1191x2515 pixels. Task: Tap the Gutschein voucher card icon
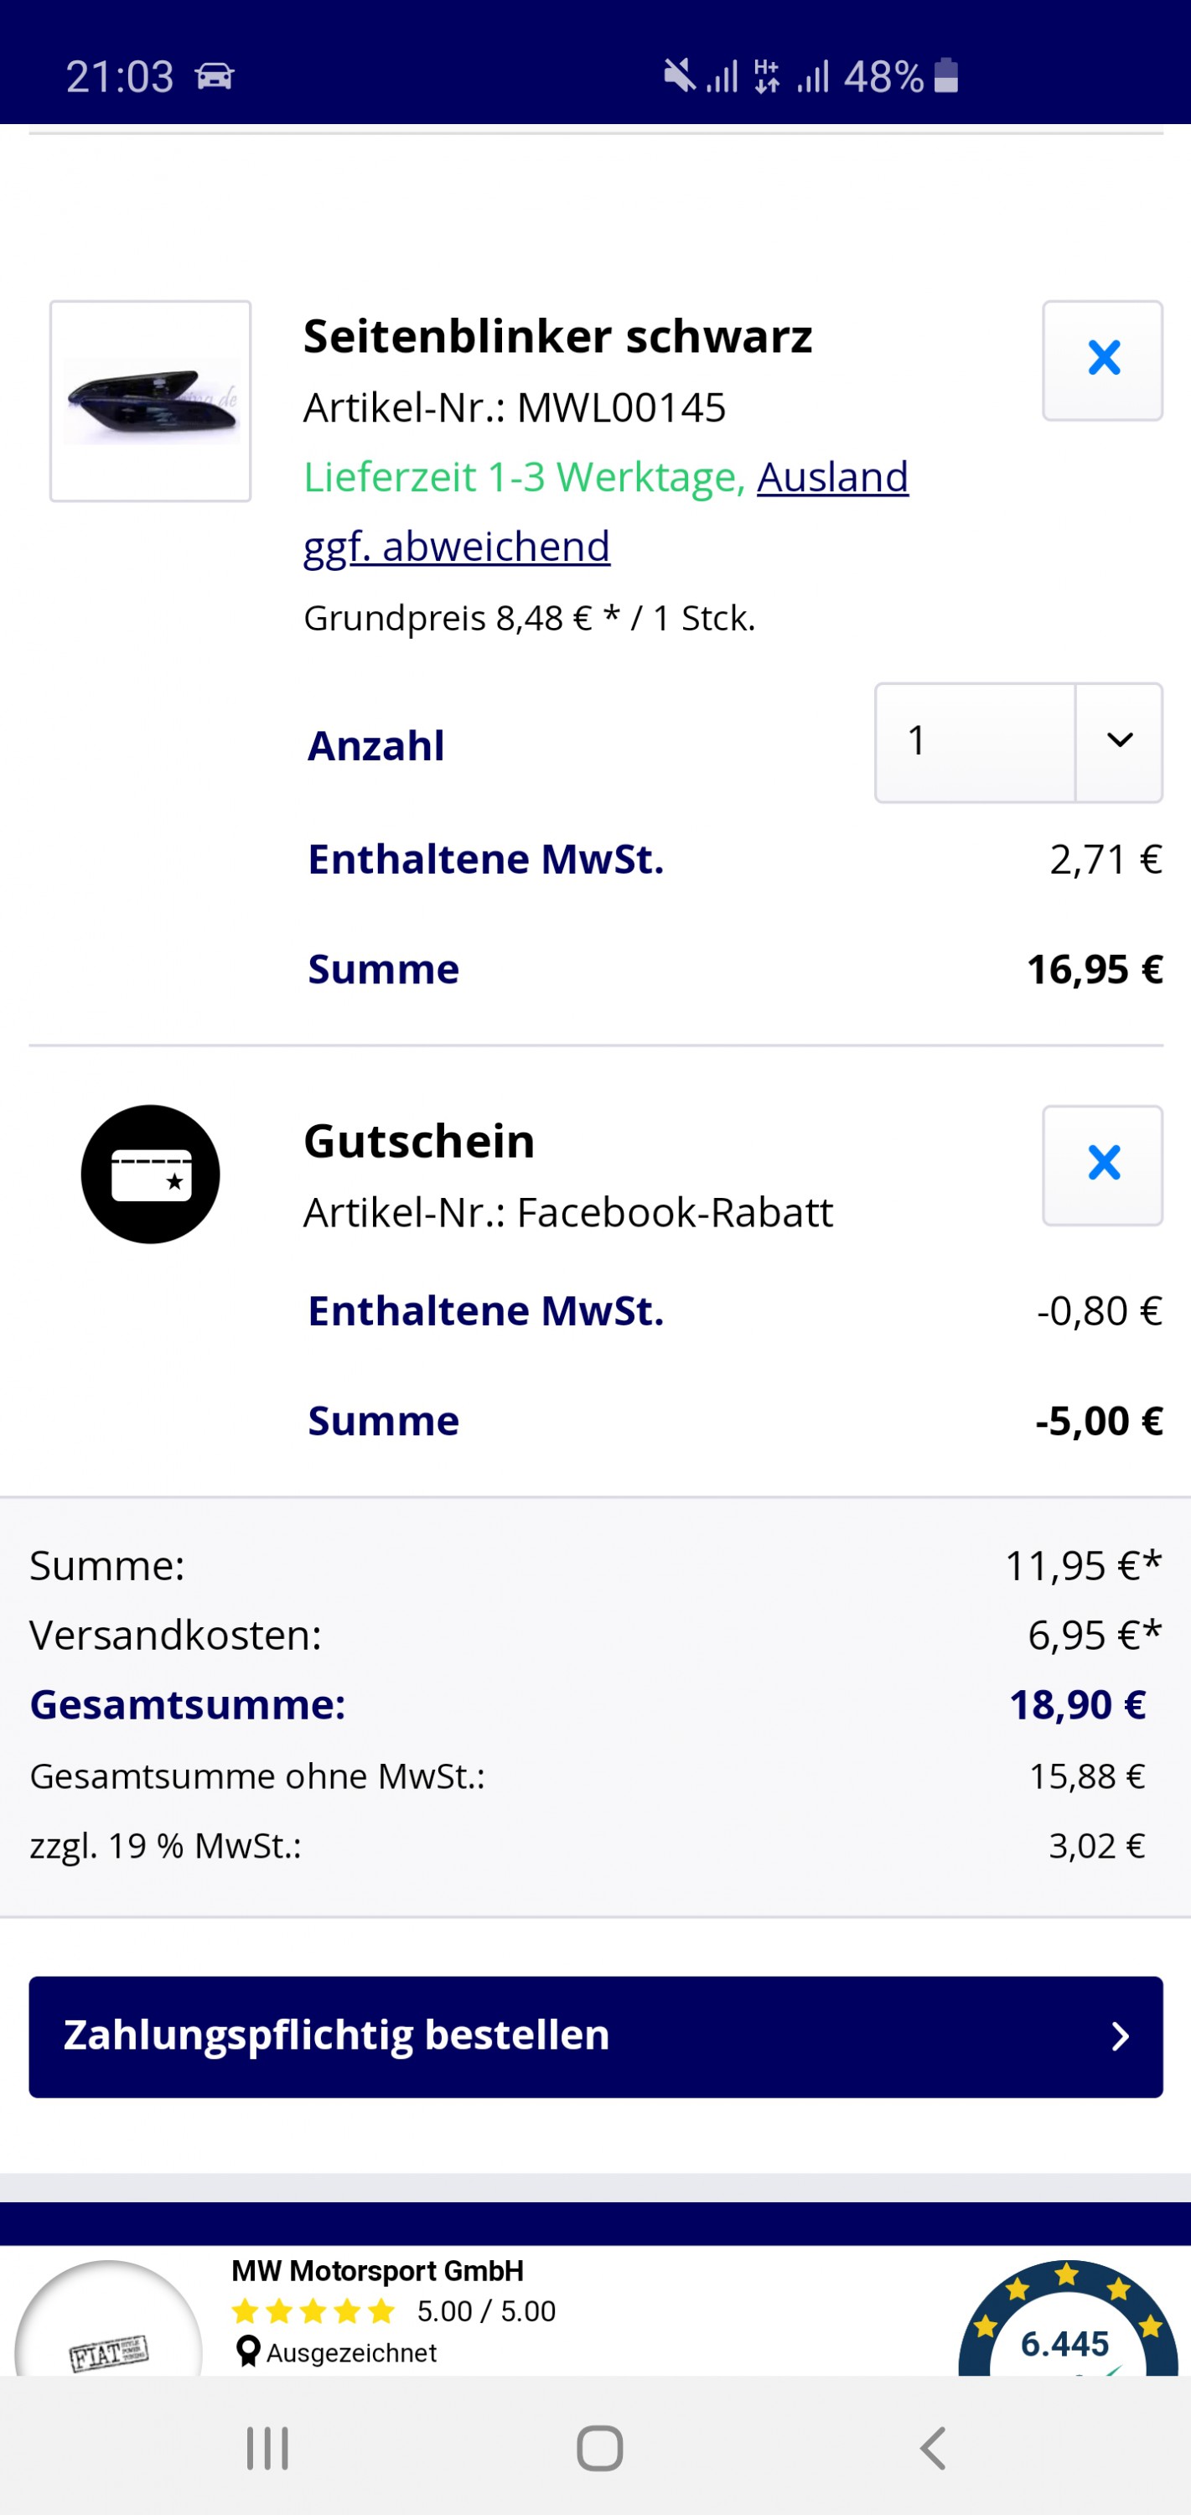pyautogui.click(x=150, y=1174)
